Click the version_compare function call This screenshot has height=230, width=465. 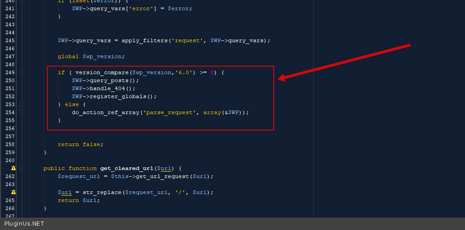pyautogui.click(x=101, y=72)
